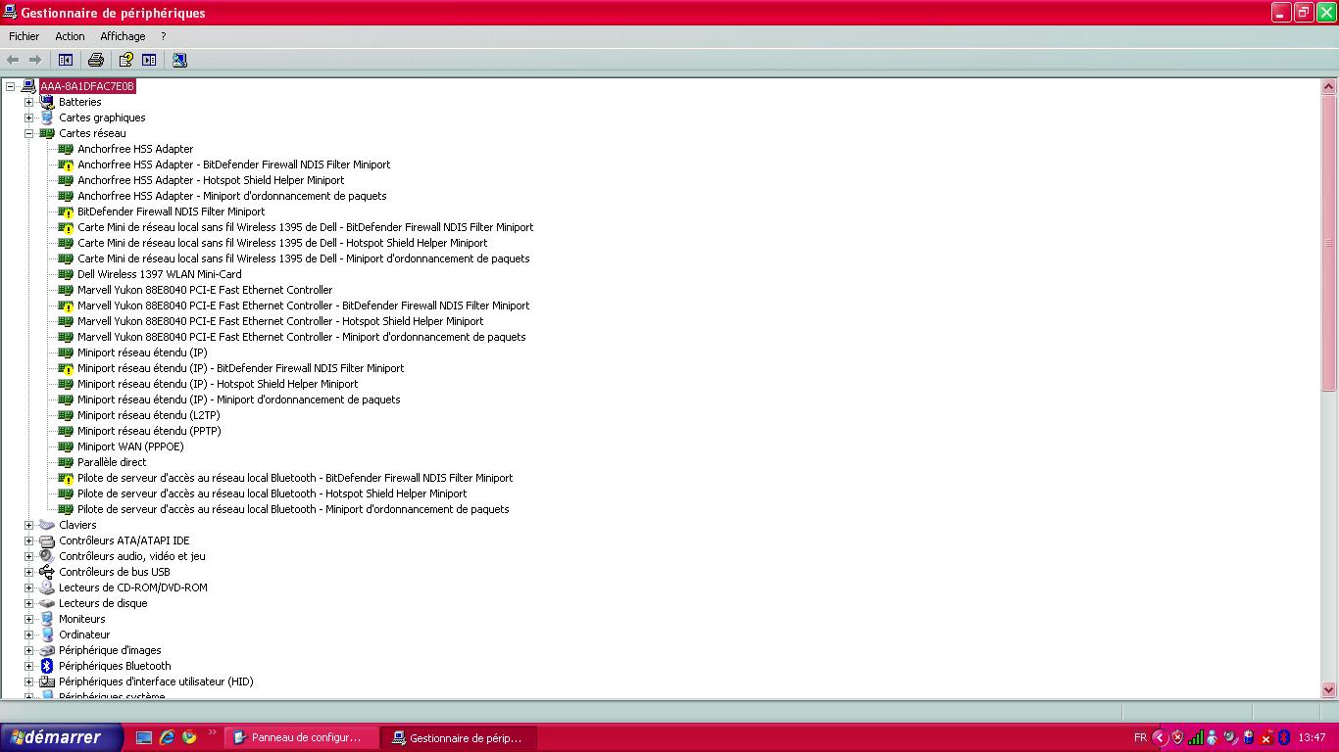Click the scrollbar down arrow
The image size is (1339, 752).
click(1329, 689)
